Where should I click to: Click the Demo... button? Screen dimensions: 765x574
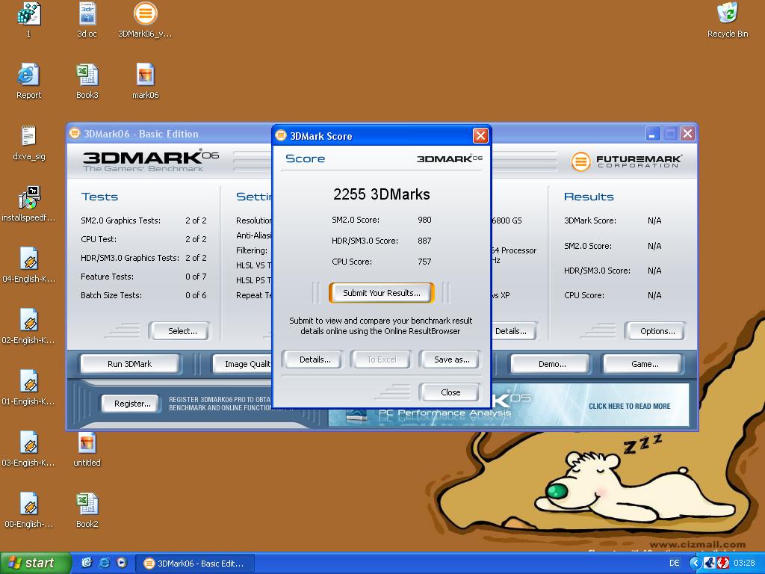552,364
